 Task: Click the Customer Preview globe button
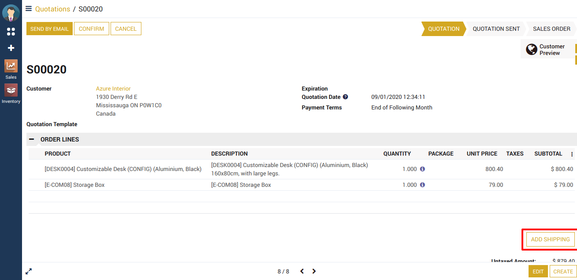click(x=548, y=49)
